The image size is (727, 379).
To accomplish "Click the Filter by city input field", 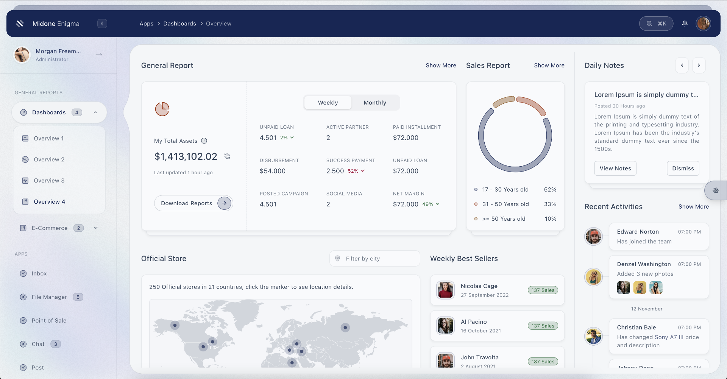I will (x=374, y=258).
